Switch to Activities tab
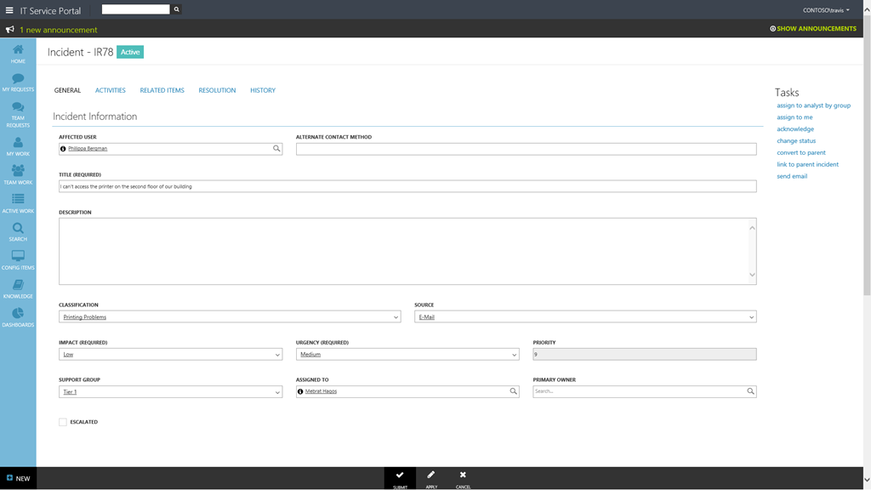 tap(110, 90)
